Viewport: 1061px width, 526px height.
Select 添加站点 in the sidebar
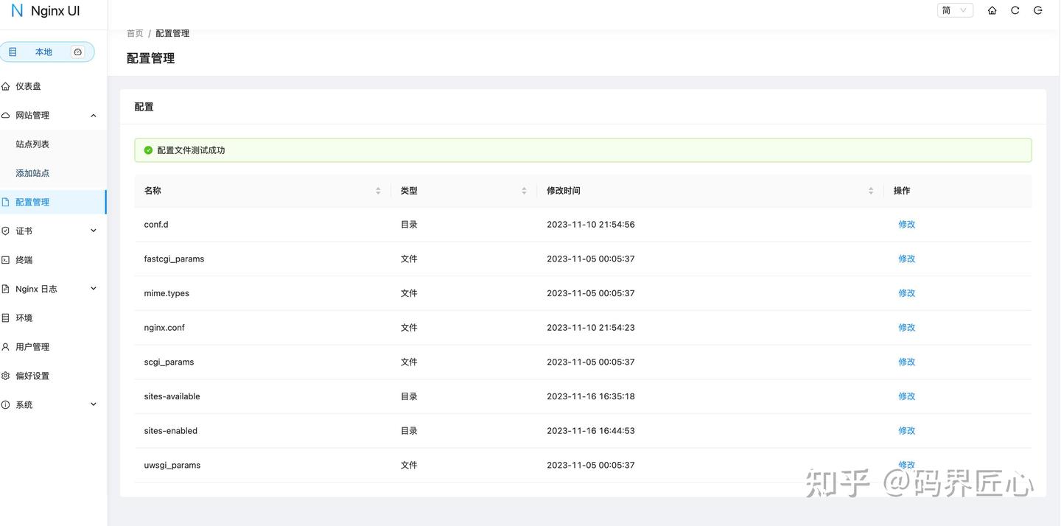[32, 172]
